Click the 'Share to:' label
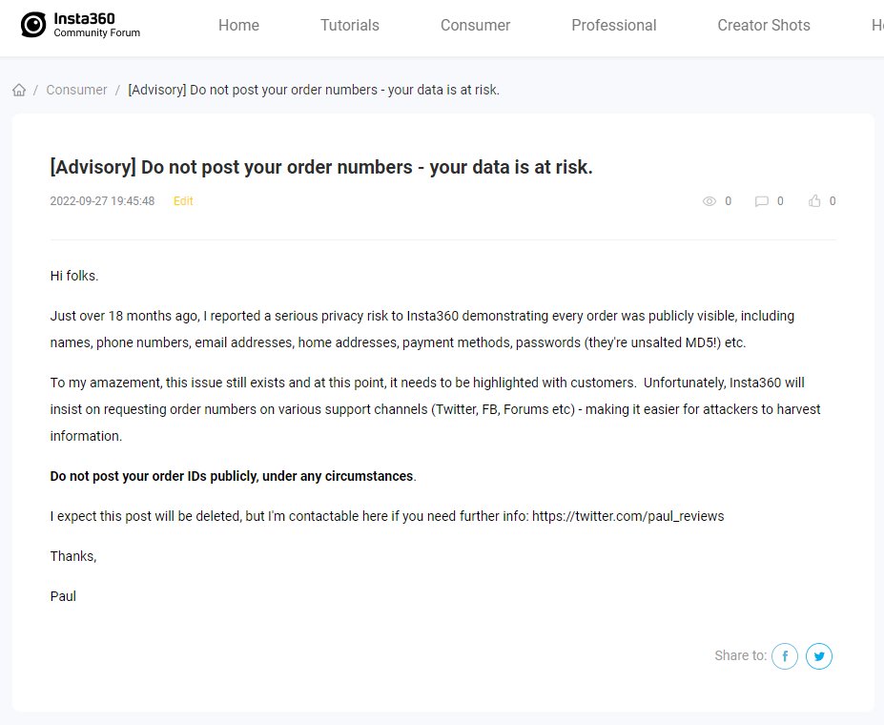 pyautogui.click(x=740, y=655)
